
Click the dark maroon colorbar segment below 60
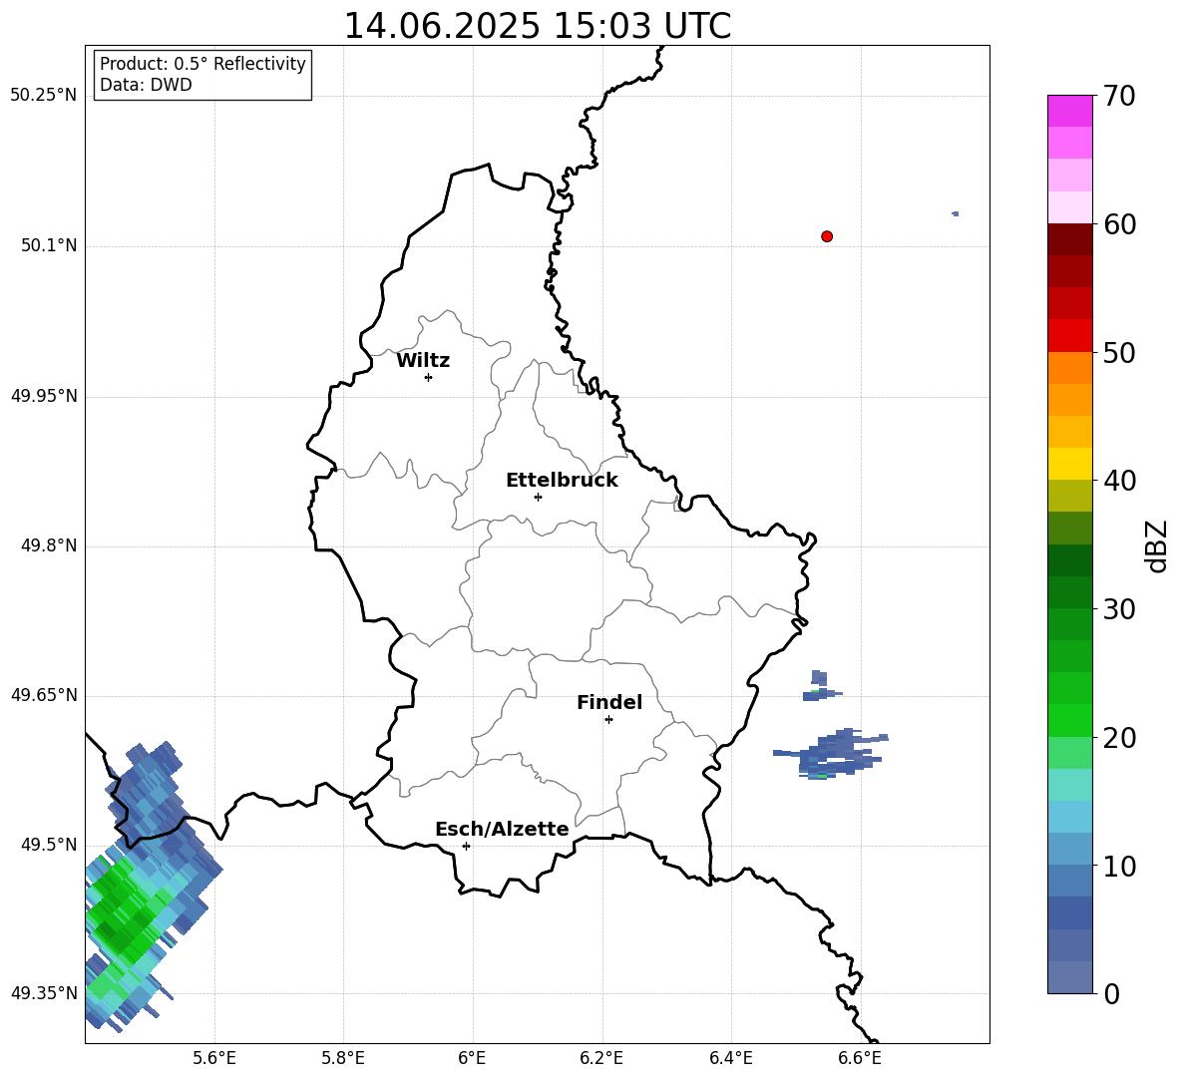click(1069, 239)
